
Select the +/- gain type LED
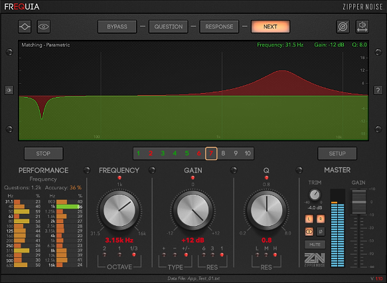click(186, 254)
